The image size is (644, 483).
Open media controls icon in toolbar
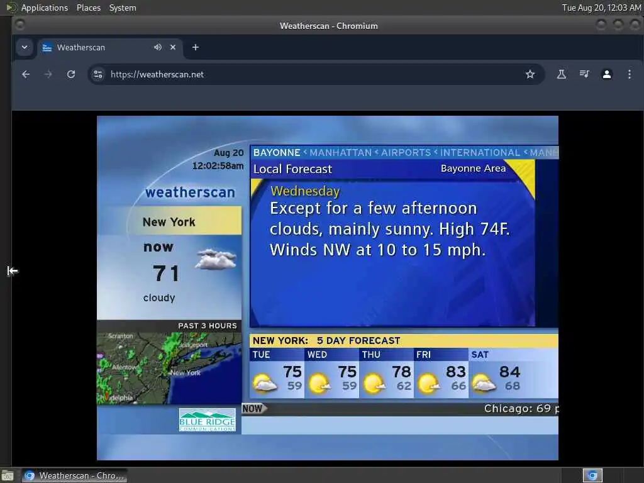tap(584, 74)
